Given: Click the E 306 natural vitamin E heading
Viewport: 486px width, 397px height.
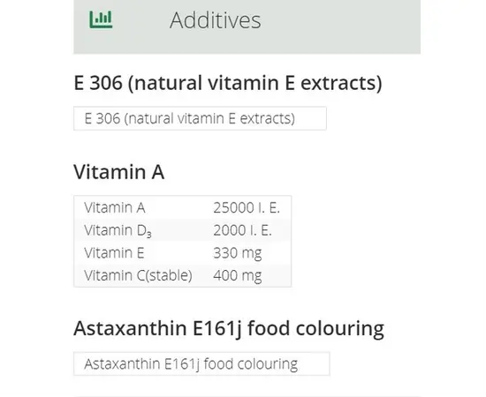Looking at the screenshot, I should click(x=228, y=83).
